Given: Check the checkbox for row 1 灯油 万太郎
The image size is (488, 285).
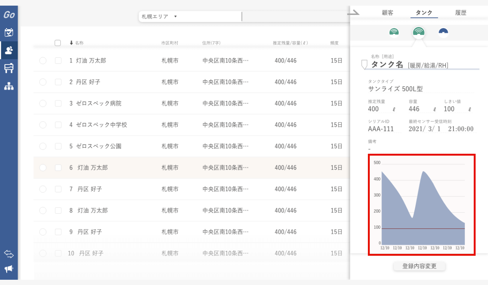Looking at the screenshot, I should (58, 60).
